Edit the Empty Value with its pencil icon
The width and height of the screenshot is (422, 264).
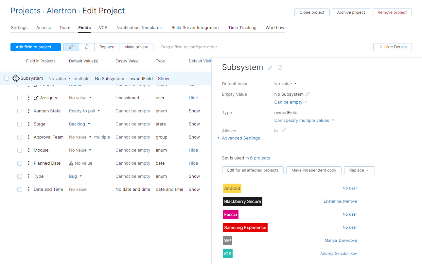tap(307, 94)
